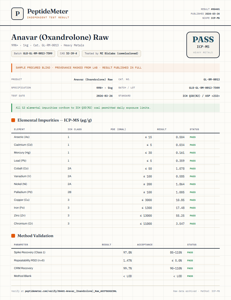Click the Cobalt result 1.078

tap(180, 169)
